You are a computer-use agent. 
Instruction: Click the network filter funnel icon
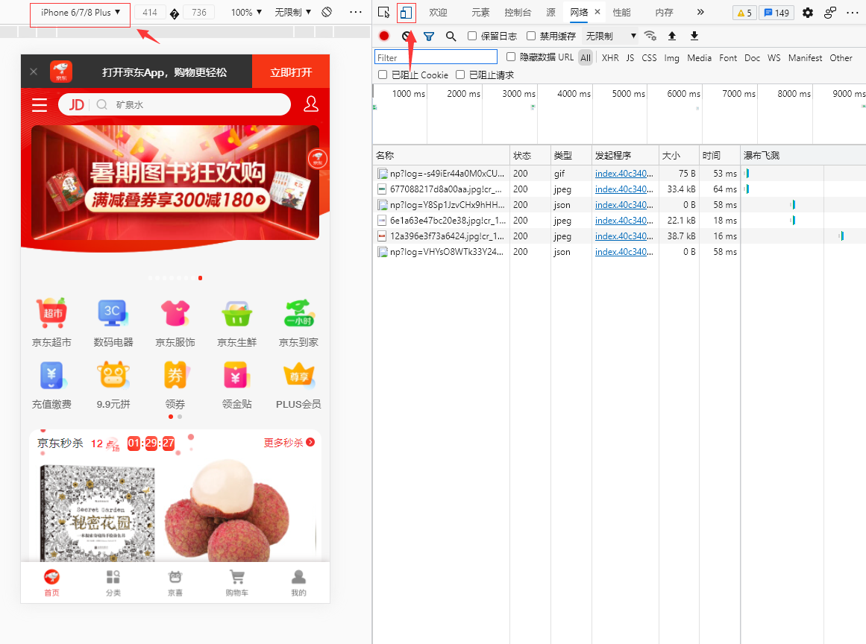tap(429, 36)
